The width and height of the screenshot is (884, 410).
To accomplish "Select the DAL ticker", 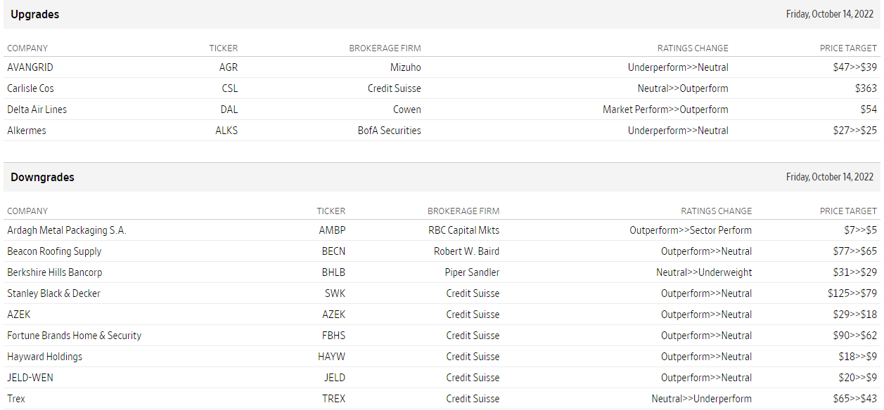I will click(x=229, y=110).
